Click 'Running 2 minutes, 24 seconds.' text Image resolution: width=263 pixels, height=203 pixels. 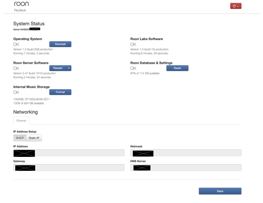(32, 77)
